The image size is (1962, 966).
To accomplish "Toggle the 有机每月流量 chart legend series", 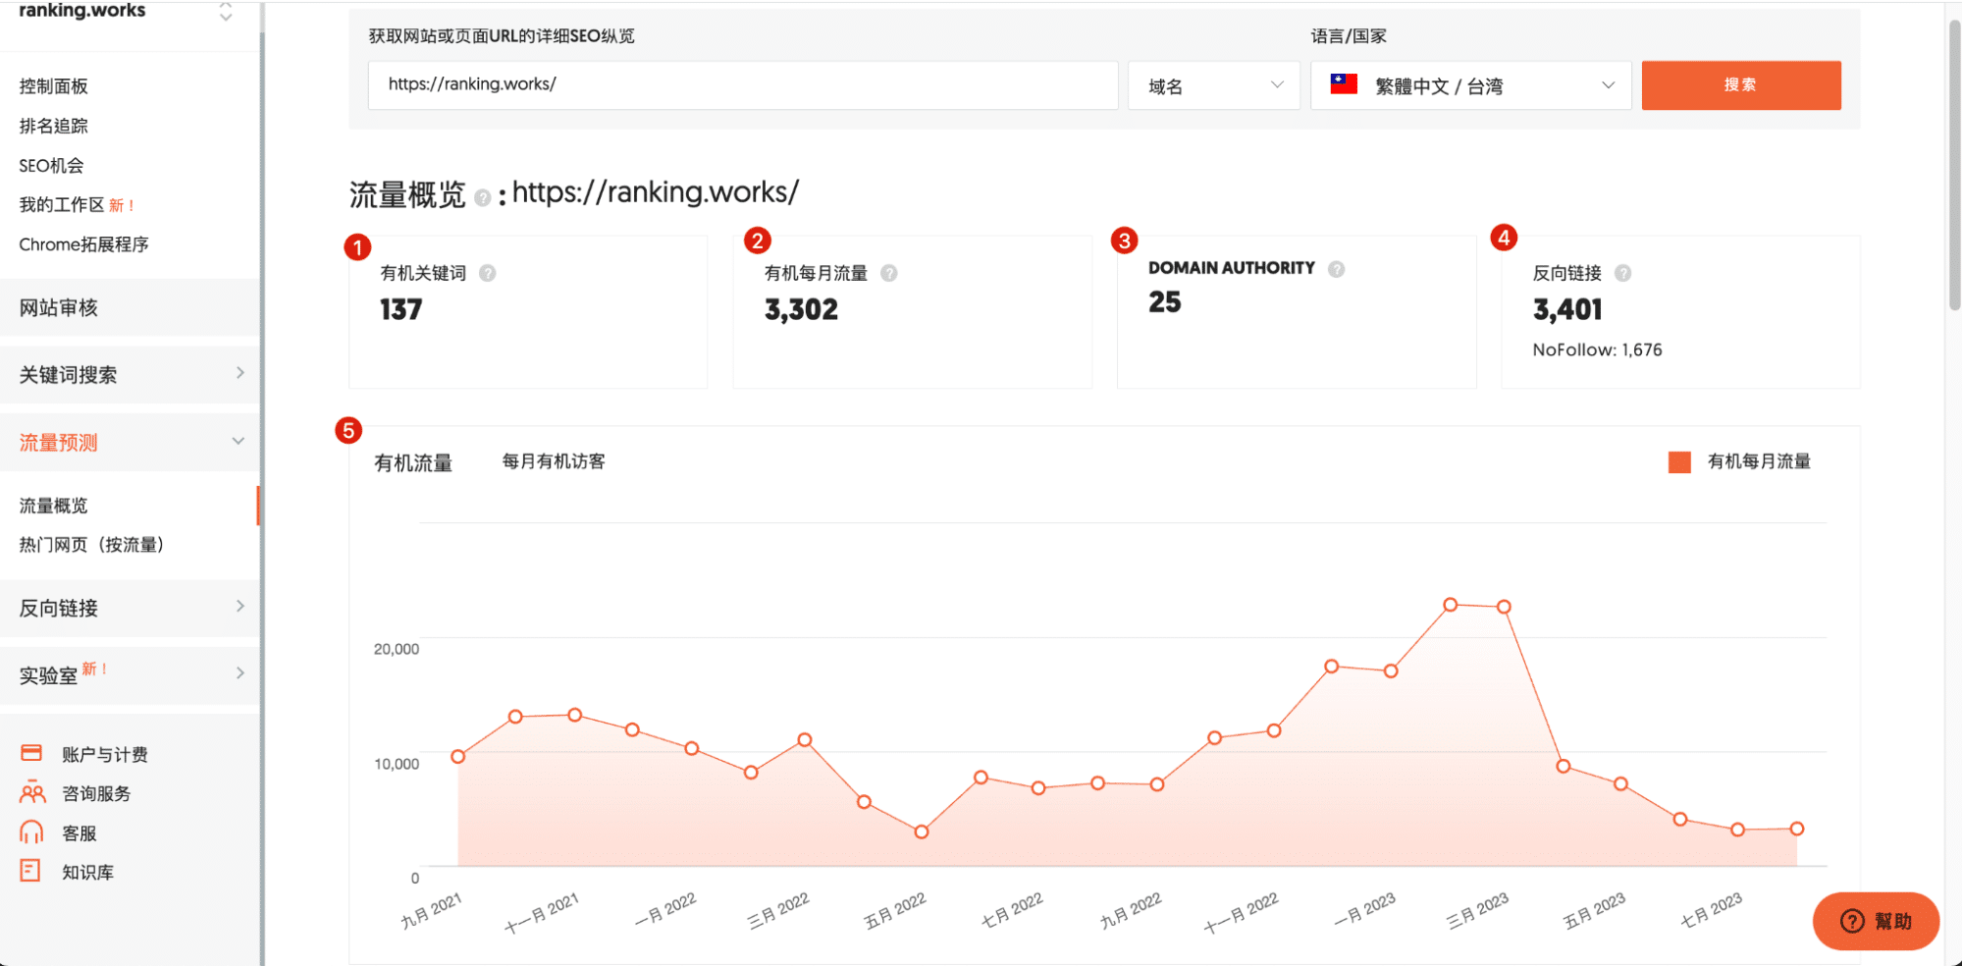I will coord(1738,462).
